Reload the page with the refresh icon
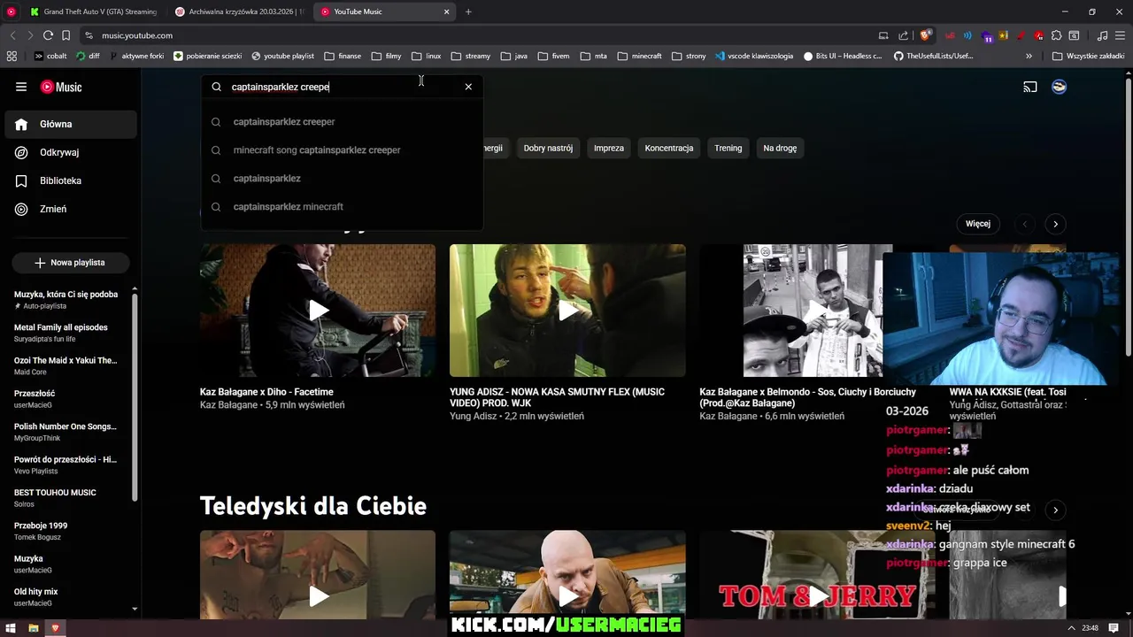Viewport: 1133px width, 637px height. 48,35
